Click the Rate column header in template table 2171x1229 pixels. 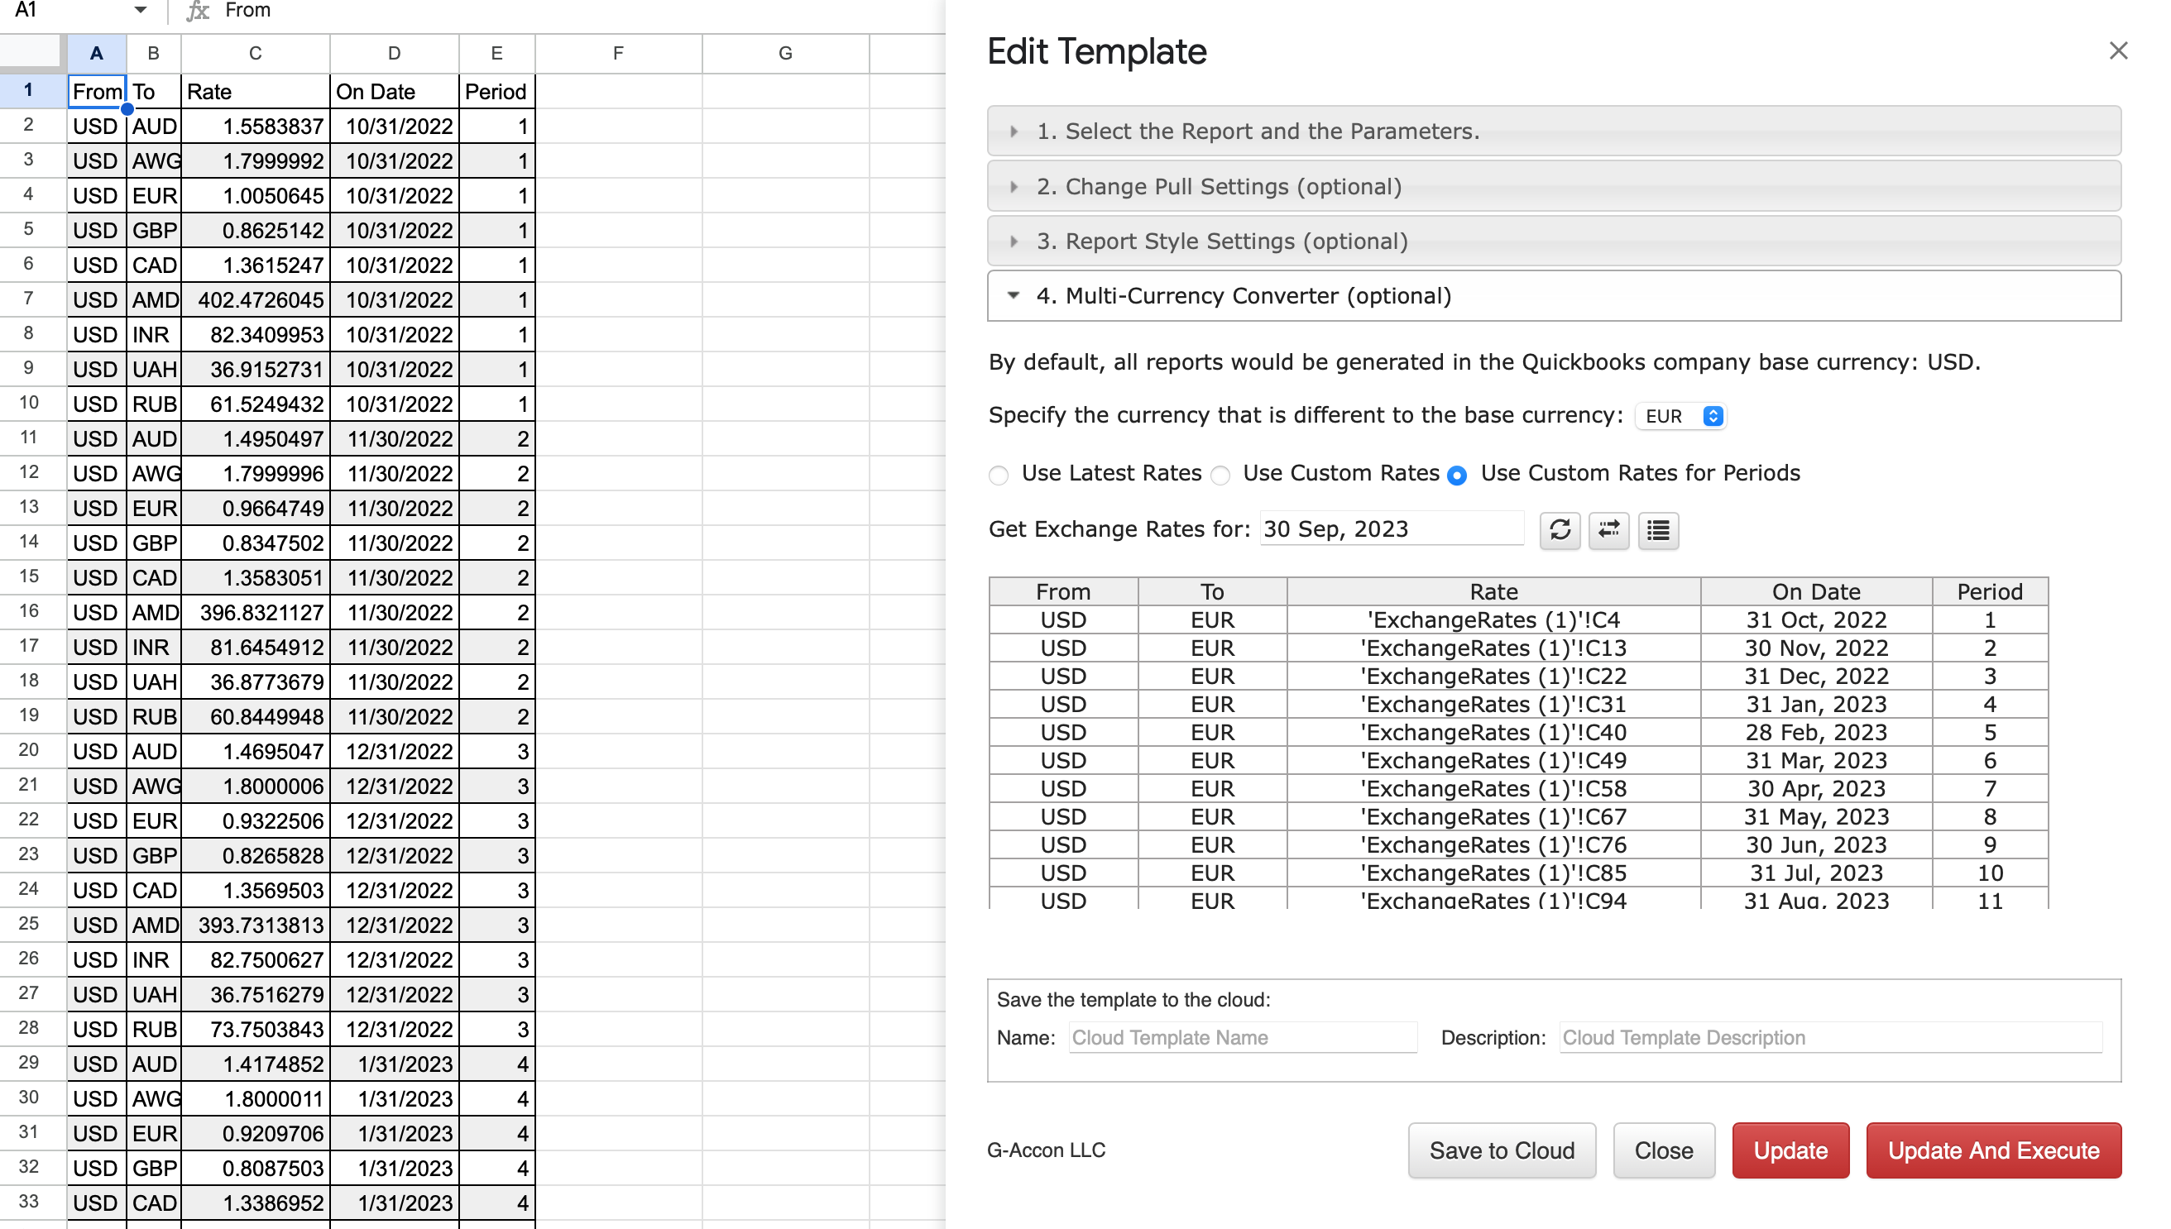pos(1493,591)
